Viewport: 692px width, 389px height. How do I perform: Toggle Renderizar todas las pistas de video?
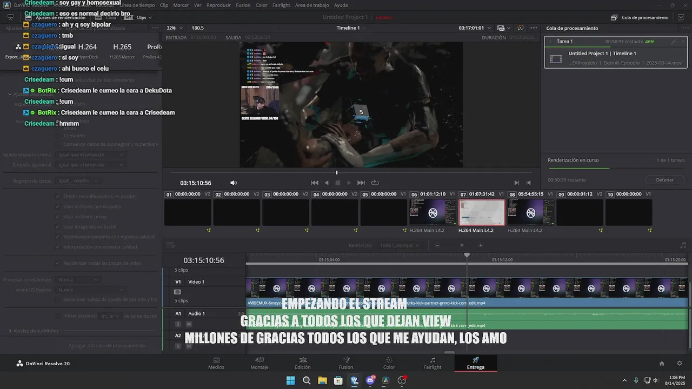pyautogui.click(x=58, y=263)
